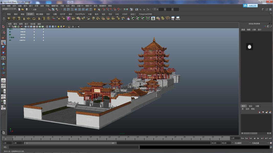Viewport: 273px width, 153px height.
Task: Create a polygon torus from the shelf
Action: [x=34, y=18]
